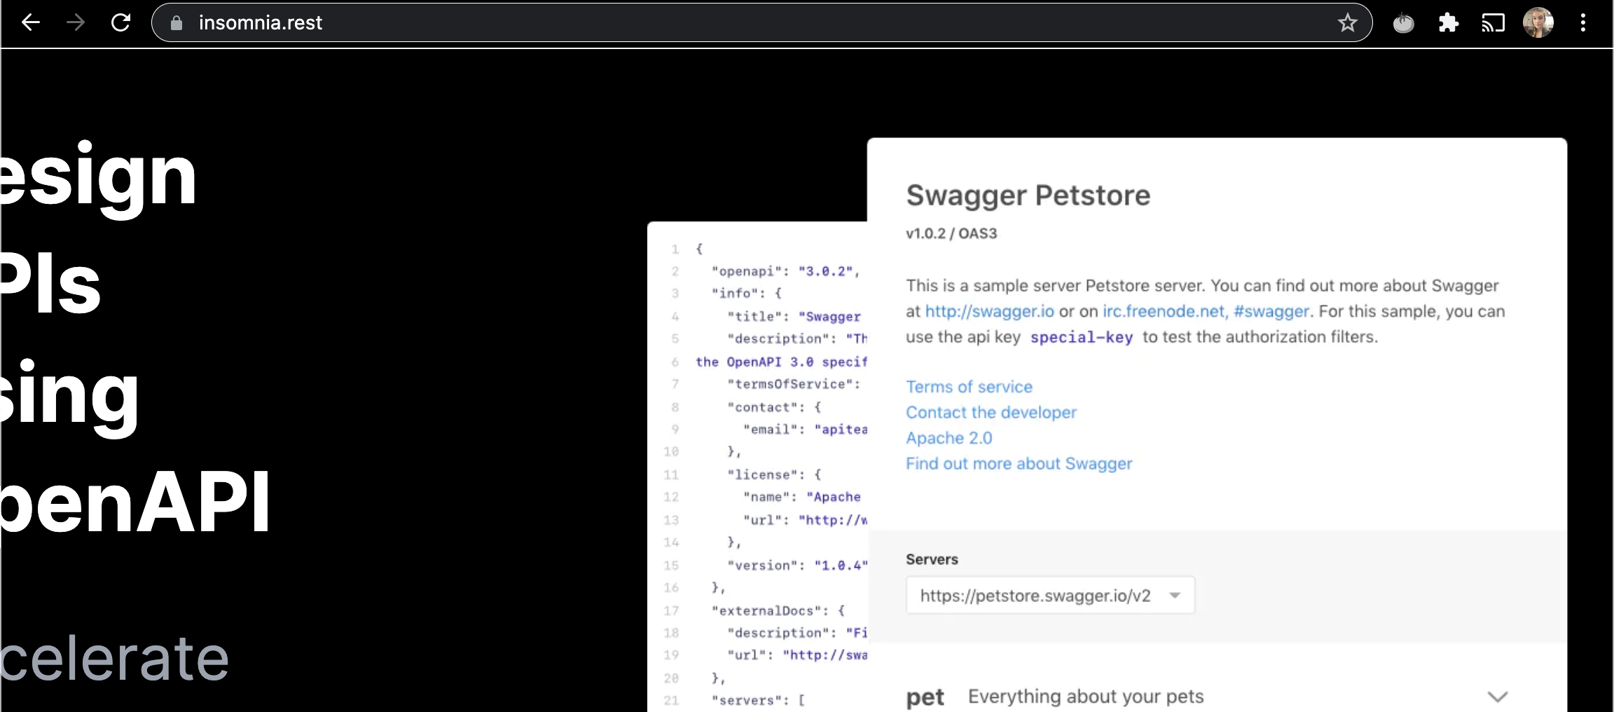The image size is (1614, 712).
Task: View site info via the lock icon
Action: pos(177,23)
